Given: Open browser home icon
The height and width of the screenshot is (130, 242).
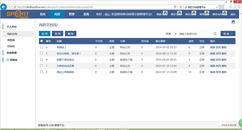Looking at the screenshot, I should 231,7.
